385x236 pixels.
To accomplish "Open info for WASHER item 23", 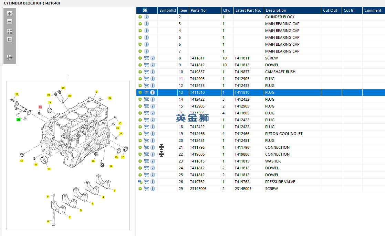I will click(x=153, y=161).
